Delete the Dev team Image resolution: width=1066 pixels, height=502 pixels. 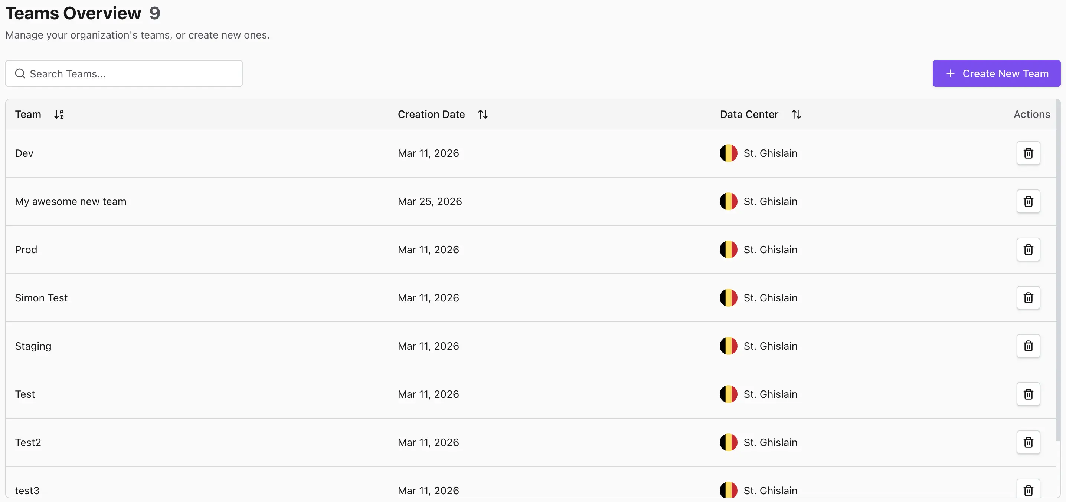[1028, 153]
